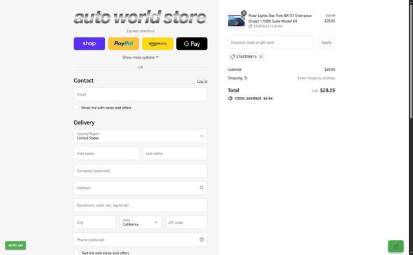The image size is (413, 255).
Task: Click the City field
Action: 95,223
